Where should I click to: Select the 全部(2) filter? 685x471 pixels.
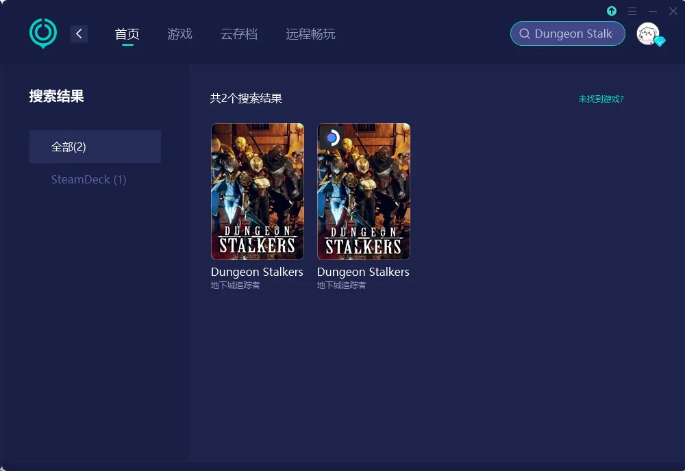pyautogui.click(x=95, y=147)
